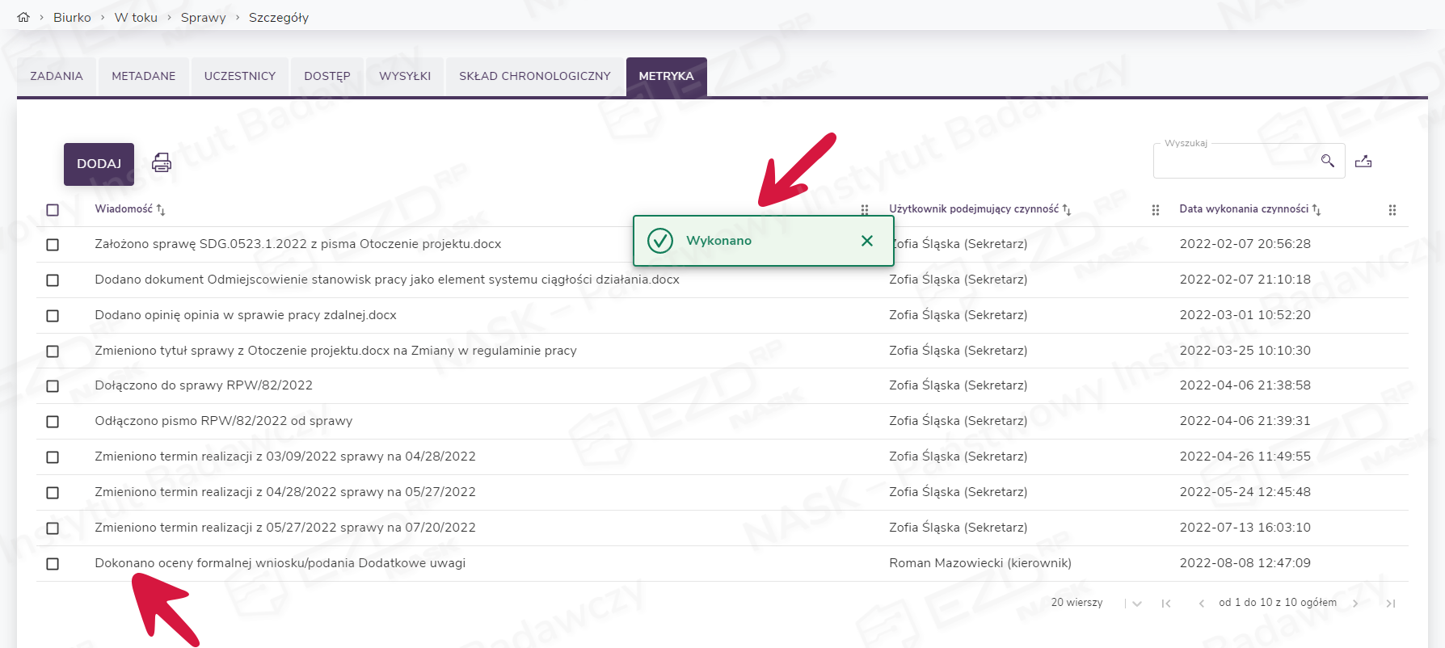Check the row 'Założono sprawę SDG.0523.1.2022'
The width and height of the screenshot is (1445, 648).
click(x=53, y=245)
